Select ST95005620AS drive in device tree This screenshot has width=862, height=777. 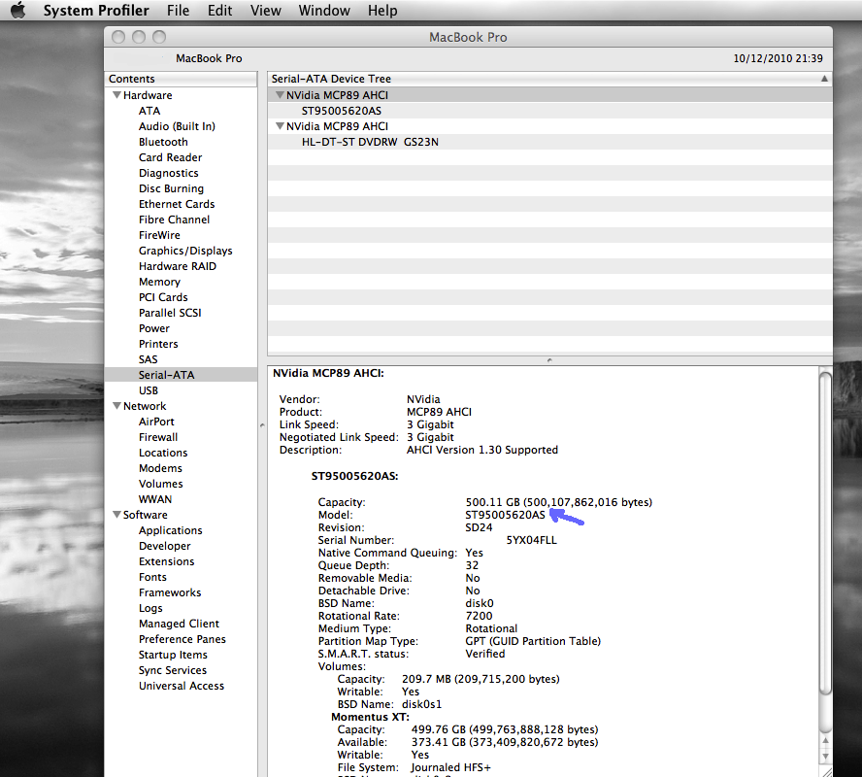coord(342,111)
